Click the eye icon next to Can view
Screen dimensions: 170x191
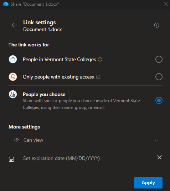click(x=17, y=140)
